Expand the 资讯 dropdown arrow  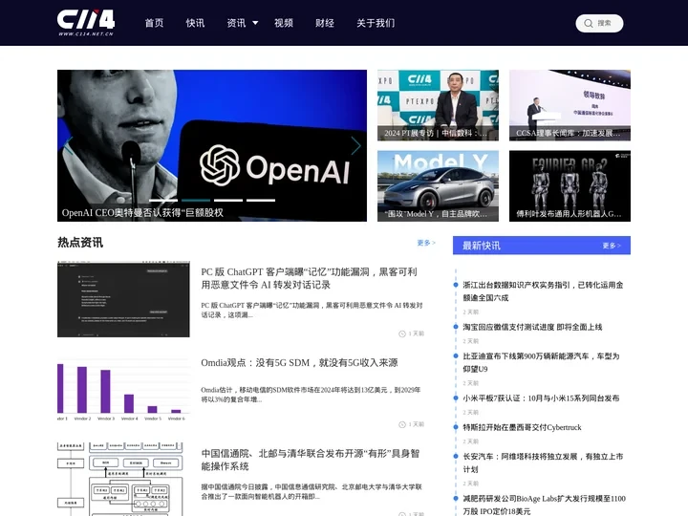tap(255, 23)
